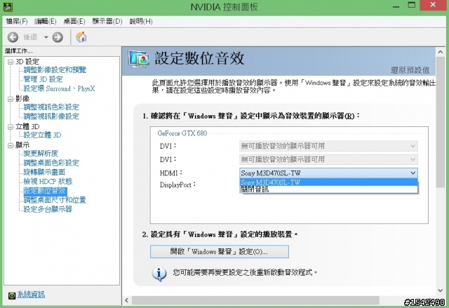Click the 開啟「Windows 聲音」設定(O)... button

click(x=220, y=252)
